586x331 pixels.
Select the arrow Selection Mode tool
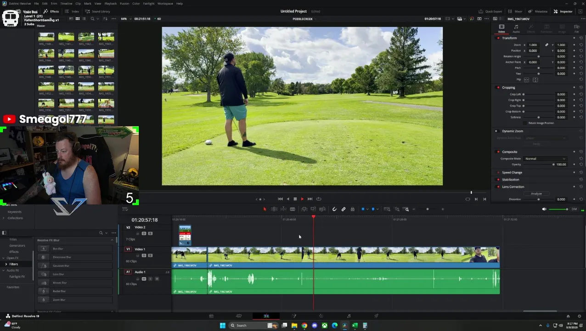[265, 209]
